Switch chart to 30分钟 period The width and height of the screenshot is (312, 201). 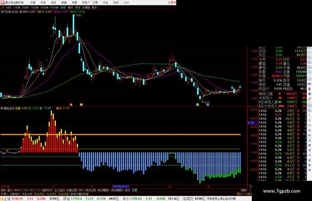click(44, 7)
